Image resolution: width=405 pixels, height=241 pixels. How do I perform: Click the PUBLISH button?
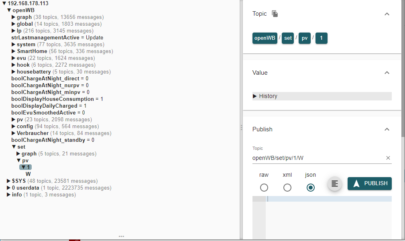coord(369,184)
